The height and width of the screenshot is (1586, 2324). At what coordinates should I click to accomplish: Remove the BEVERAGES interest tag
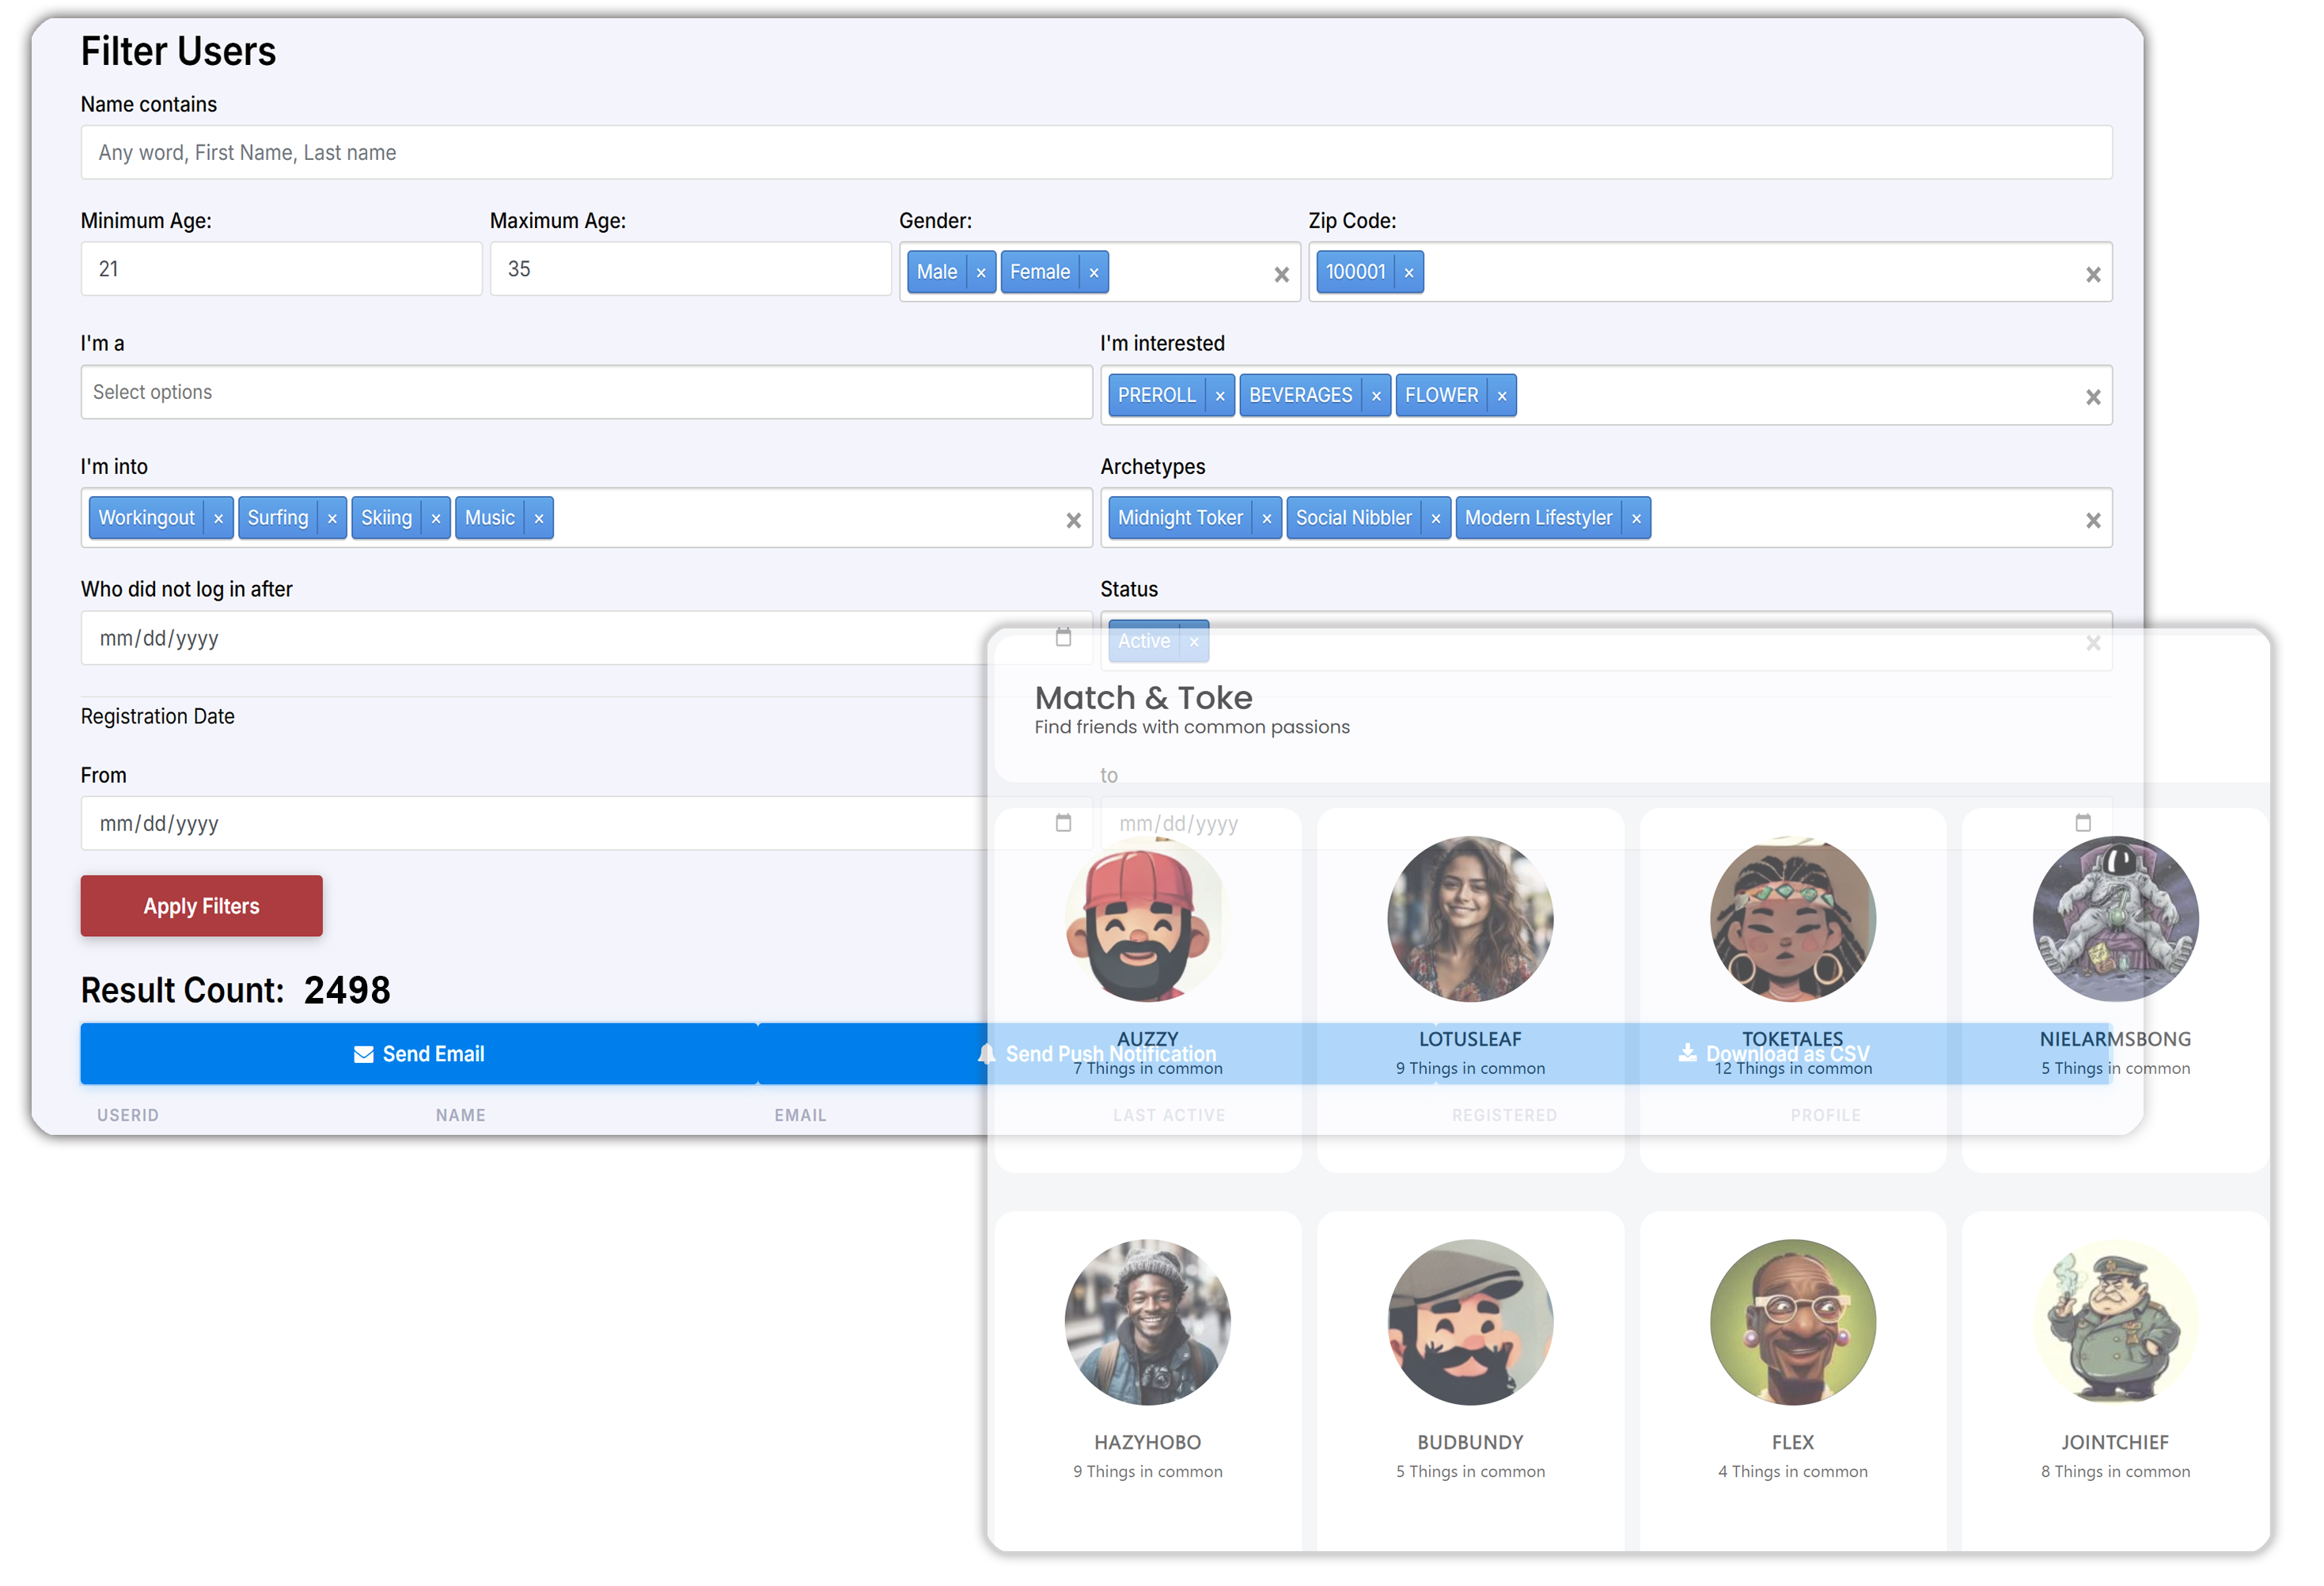coord(1376,396)
